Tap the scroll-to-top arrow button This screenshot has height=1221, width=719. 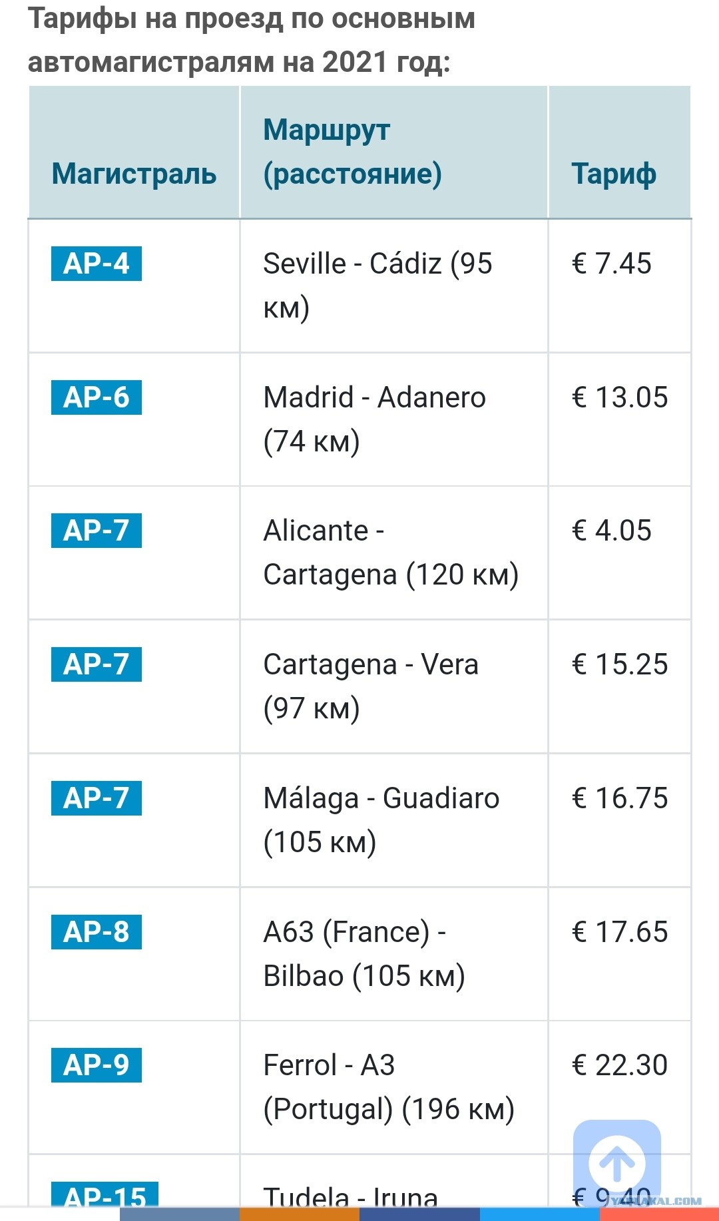click(x=617, y=1163)
